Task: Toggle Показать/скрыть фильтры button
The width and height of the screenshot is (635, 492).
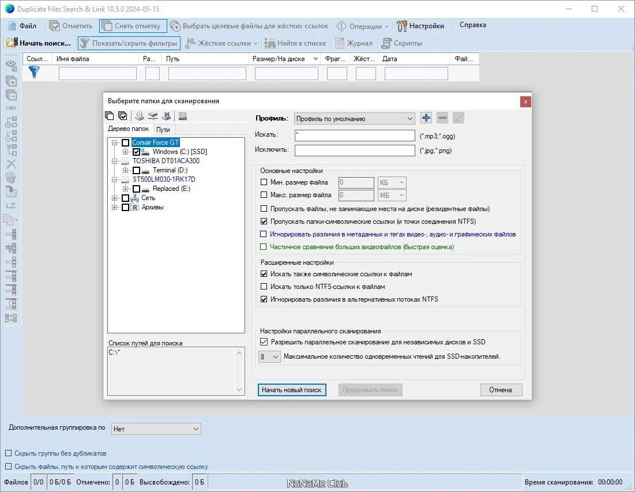Action: tap(129, 43)
